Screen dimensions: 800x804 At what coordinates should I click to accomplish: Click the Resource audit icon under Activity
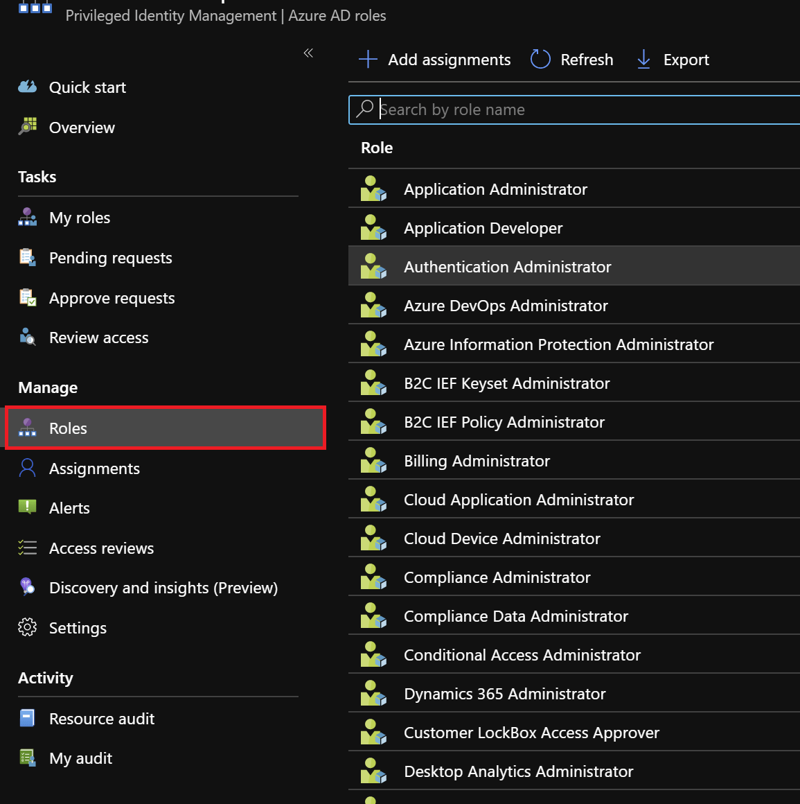pos(27,719)
